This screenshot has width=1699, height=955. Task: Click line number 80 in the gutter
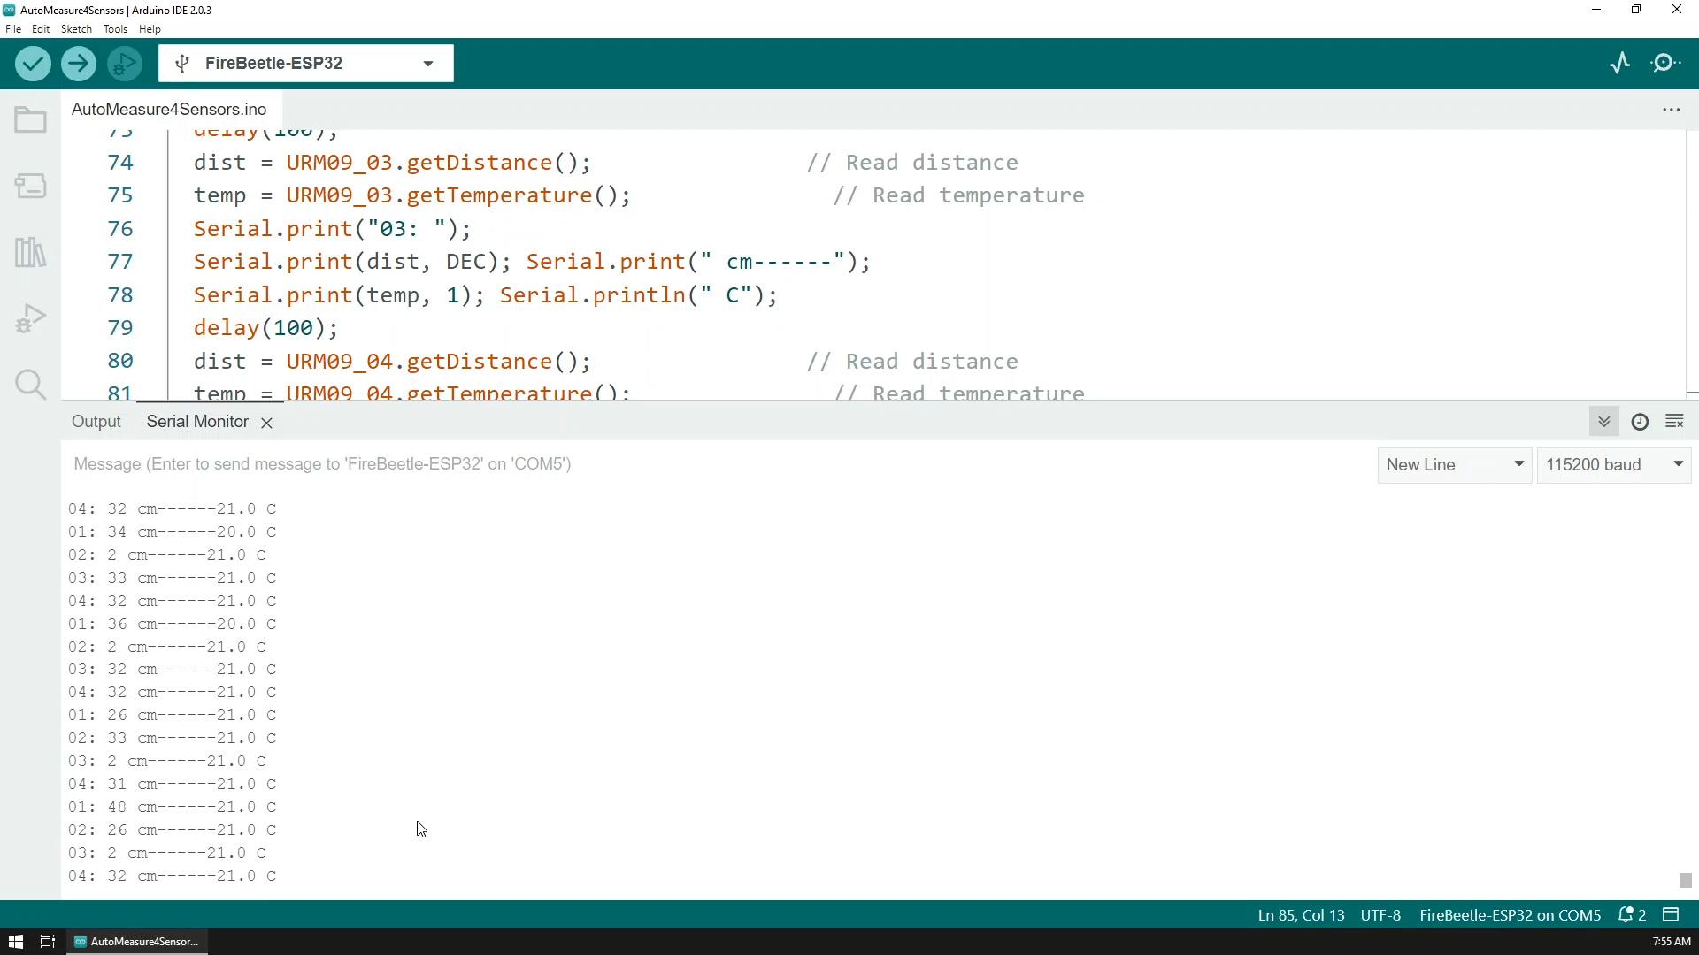[120, 362]
